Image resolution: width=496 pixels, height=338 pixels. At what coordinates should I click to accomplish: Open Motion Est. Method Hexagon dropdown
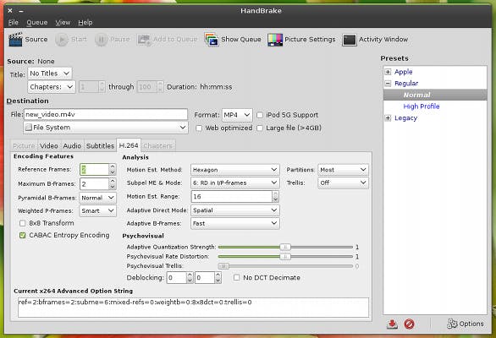point(235,170)
